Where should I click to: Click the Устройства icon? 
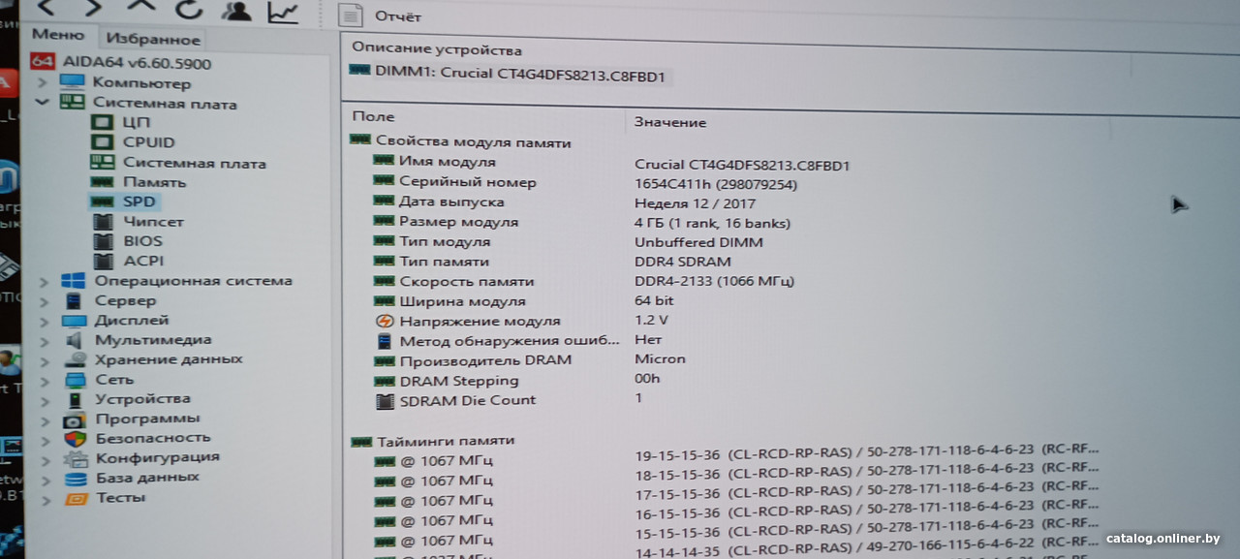76,399
